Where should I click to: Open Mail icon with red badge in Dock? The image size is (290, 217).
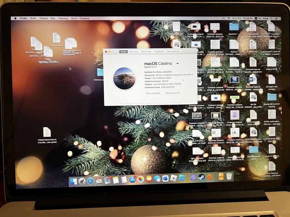click(107, 180)
